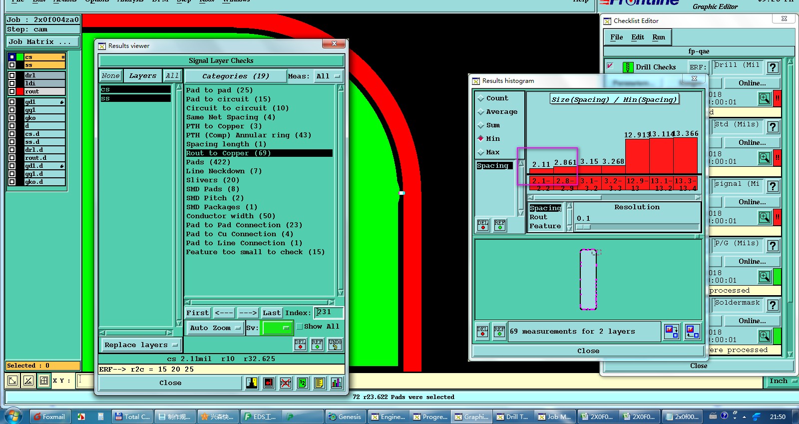The image size is (799, 424).
Task: Click magnifier results icon under Soldermask Online
Action: [x=765, y=336]
